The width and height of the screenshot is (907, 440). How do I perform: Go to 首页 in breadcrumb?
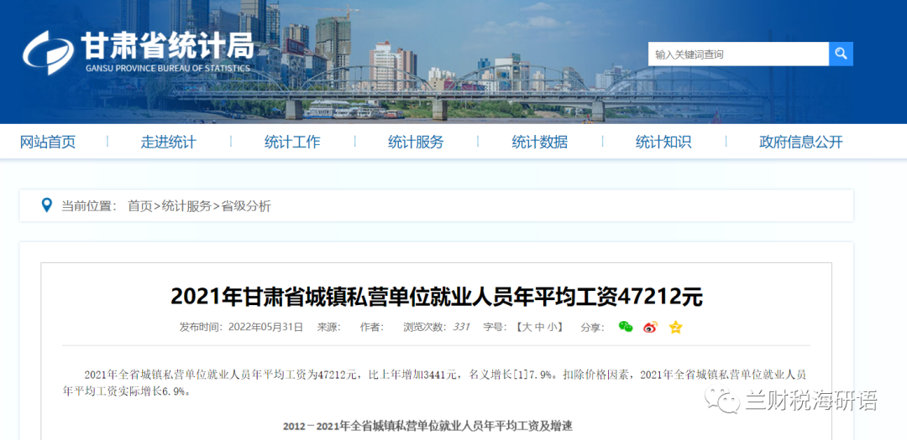tap(140, 205)
